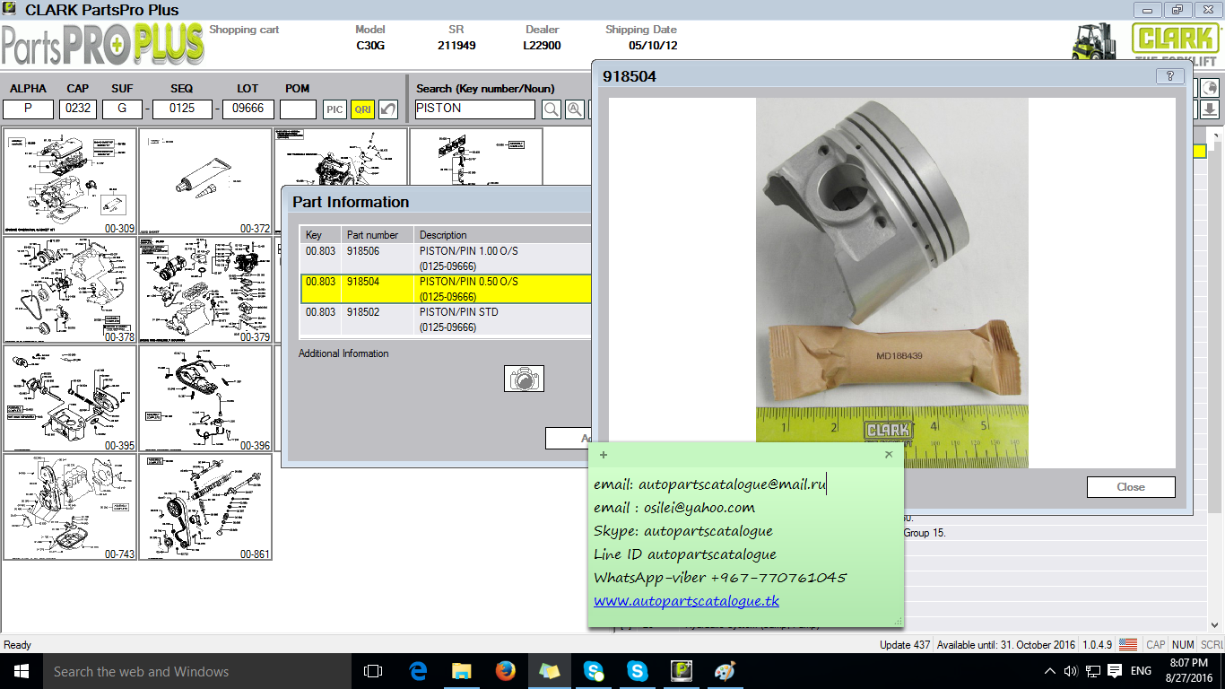The width and height of the screenshot is (1225, 689).
Task: Click PISTON/PIN STD description
Action: click(459, 312)
